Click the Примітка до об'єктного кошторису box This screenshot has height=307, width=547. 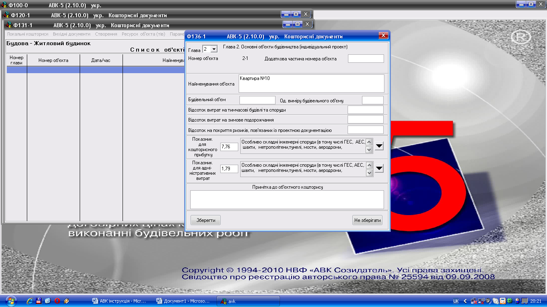287,199
